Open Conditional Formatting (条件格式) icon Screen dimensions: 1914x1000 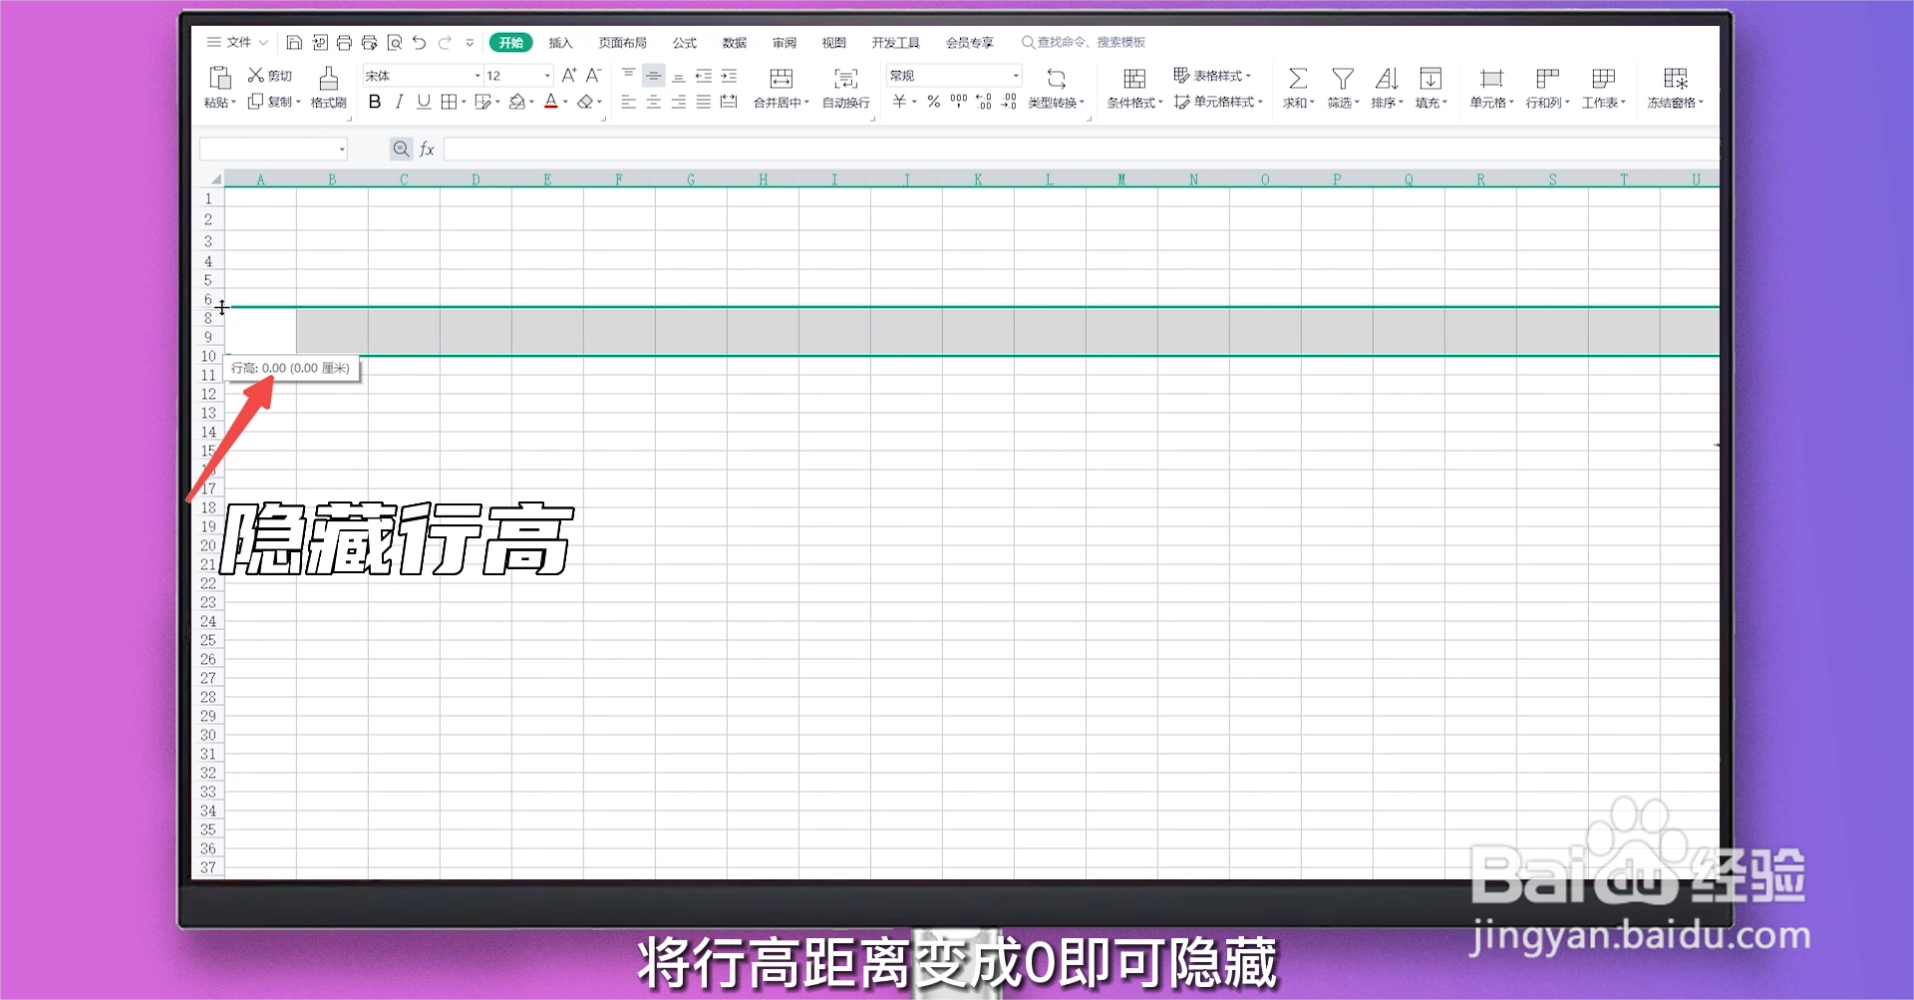1134,79
